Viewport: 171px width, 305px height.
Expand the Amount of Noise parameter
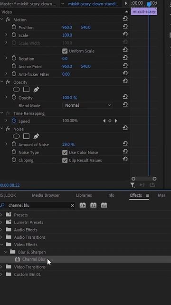coord(6,144)
